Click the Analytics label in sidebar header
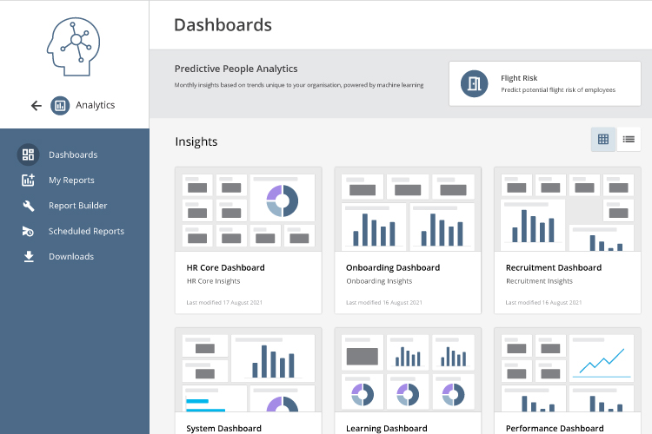This screenshot has width=652, height=434. point(96,105)
